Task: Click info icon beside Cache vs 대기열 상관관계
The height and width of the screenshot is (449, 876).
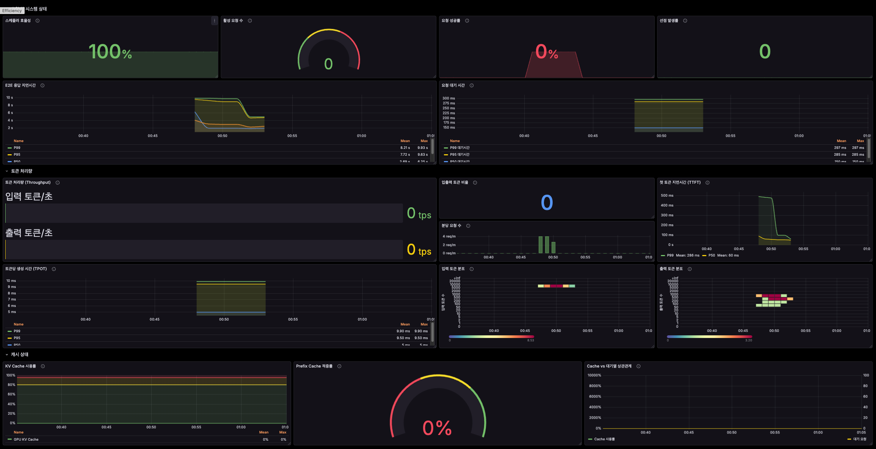Action: click(638, 366)
